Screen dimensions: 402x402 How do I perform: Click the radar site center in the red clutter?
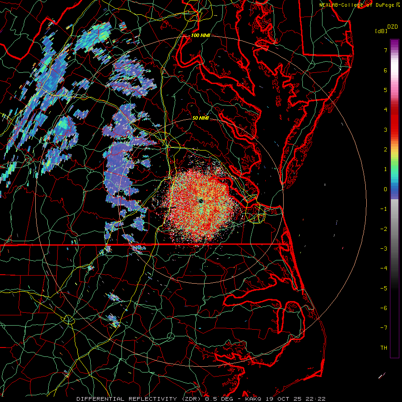201,201
